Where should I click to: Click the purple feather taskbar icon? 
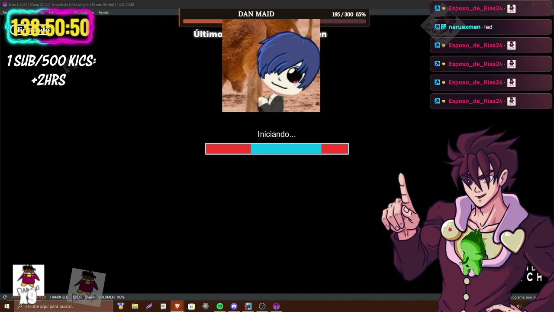coord(149,306)
